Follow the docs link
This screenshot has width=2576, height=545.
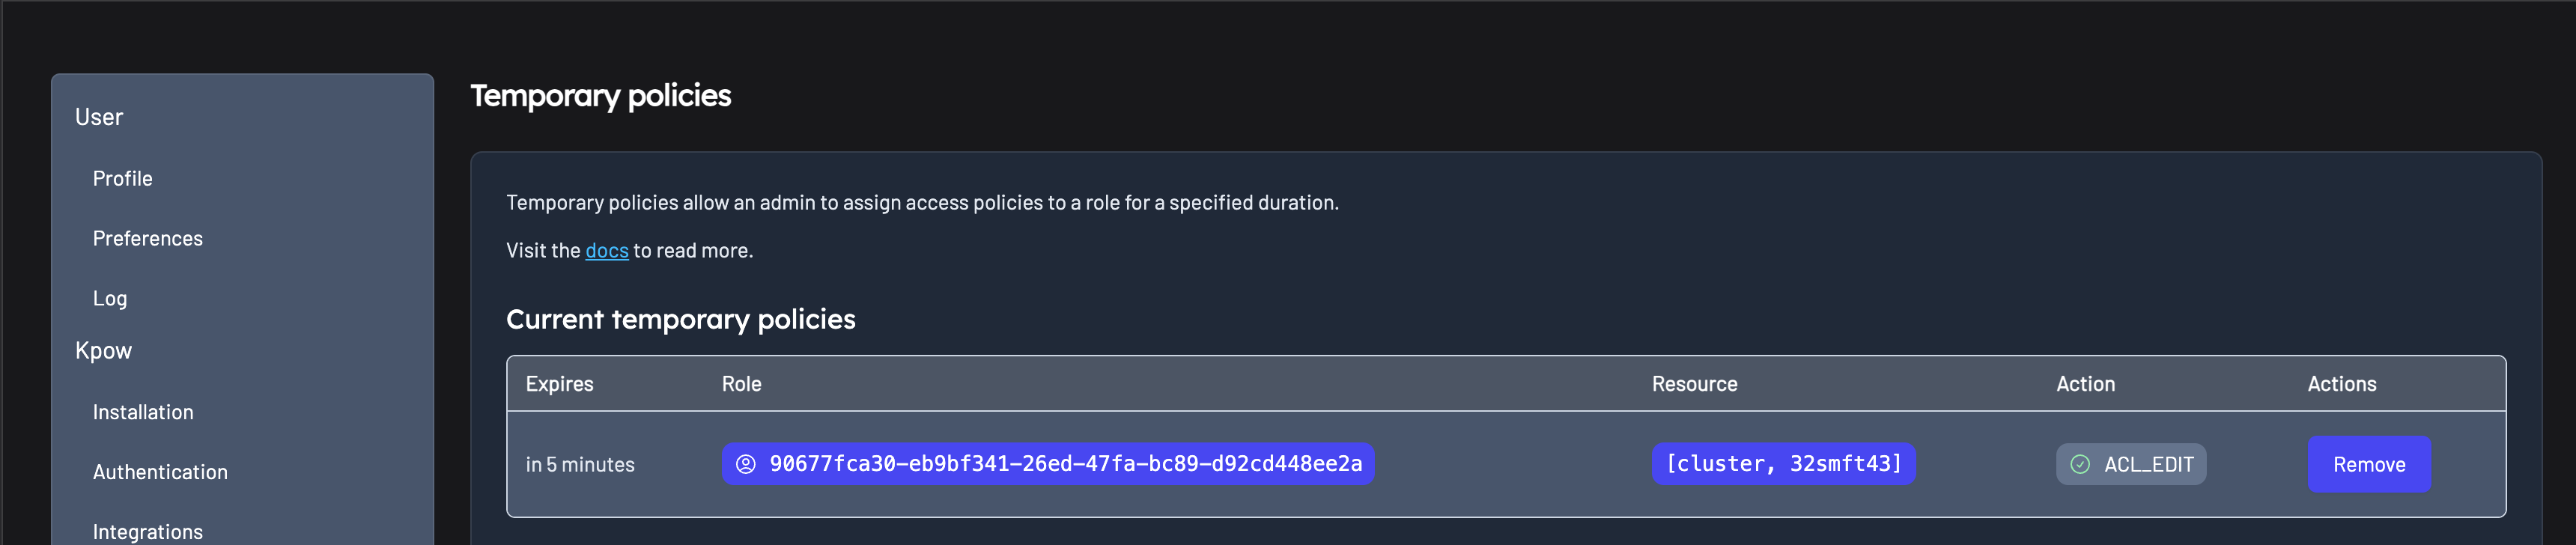pos(606,251)
